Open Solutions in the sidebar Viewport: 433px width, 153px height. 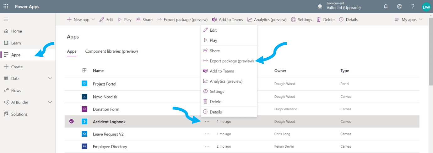pos(19,114)
